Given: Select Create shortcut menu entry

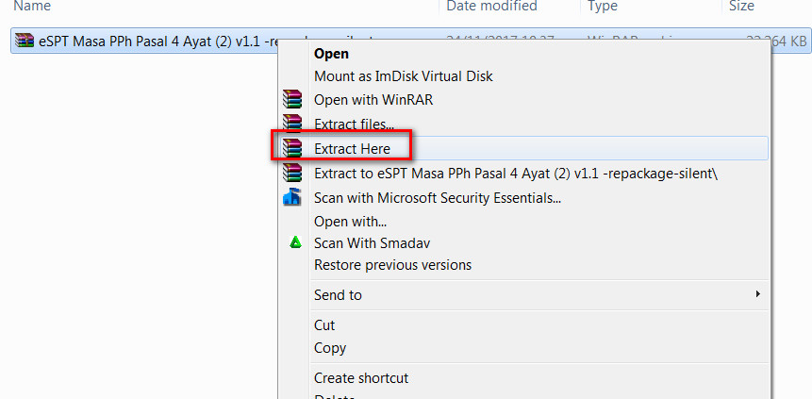Looking at the screenshot, I should click(361, 377).
